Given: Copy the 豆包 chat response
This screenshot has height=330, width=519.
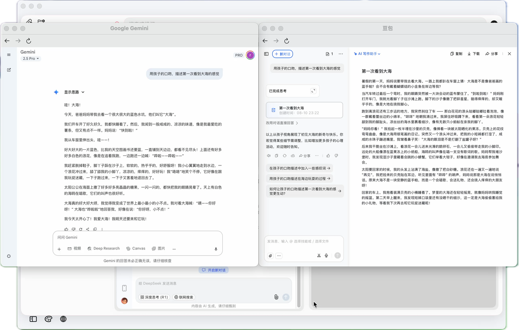Looking at the screenshot, I should 277,156.
